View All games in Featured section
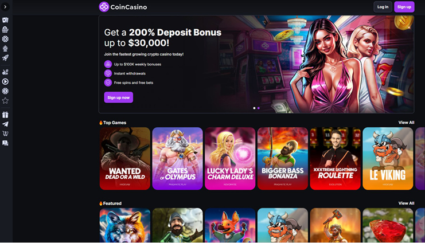 406,203
